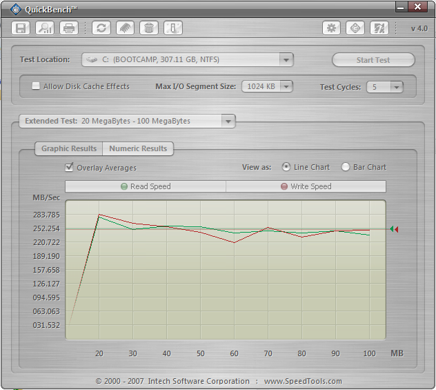
Task: Select the Line Chart radio button
Action: 286,167
